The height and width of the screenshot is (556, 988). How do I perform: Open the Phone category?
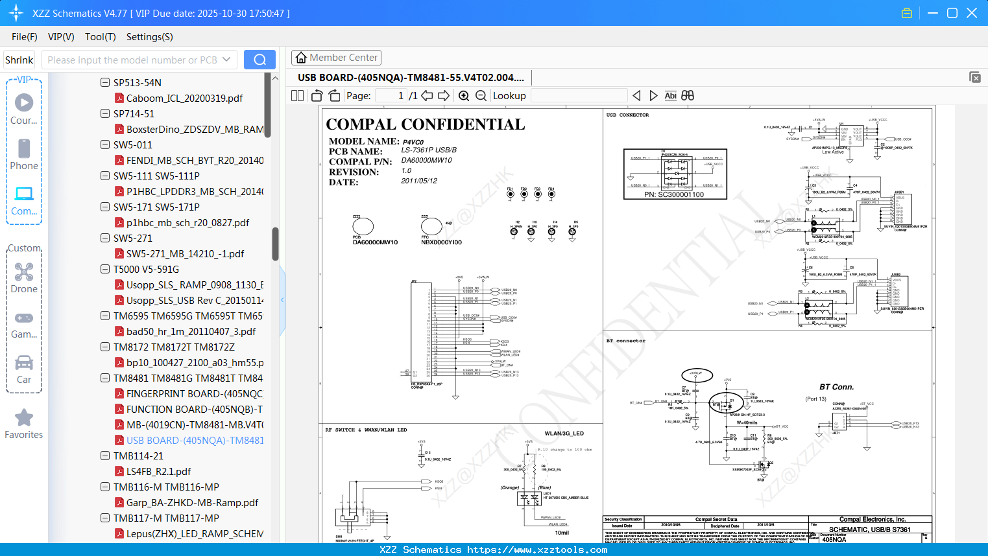coord(24,155)
